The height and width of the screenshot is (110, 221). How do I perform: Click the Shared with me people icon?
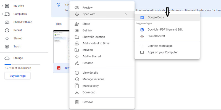tap(7, 22)
